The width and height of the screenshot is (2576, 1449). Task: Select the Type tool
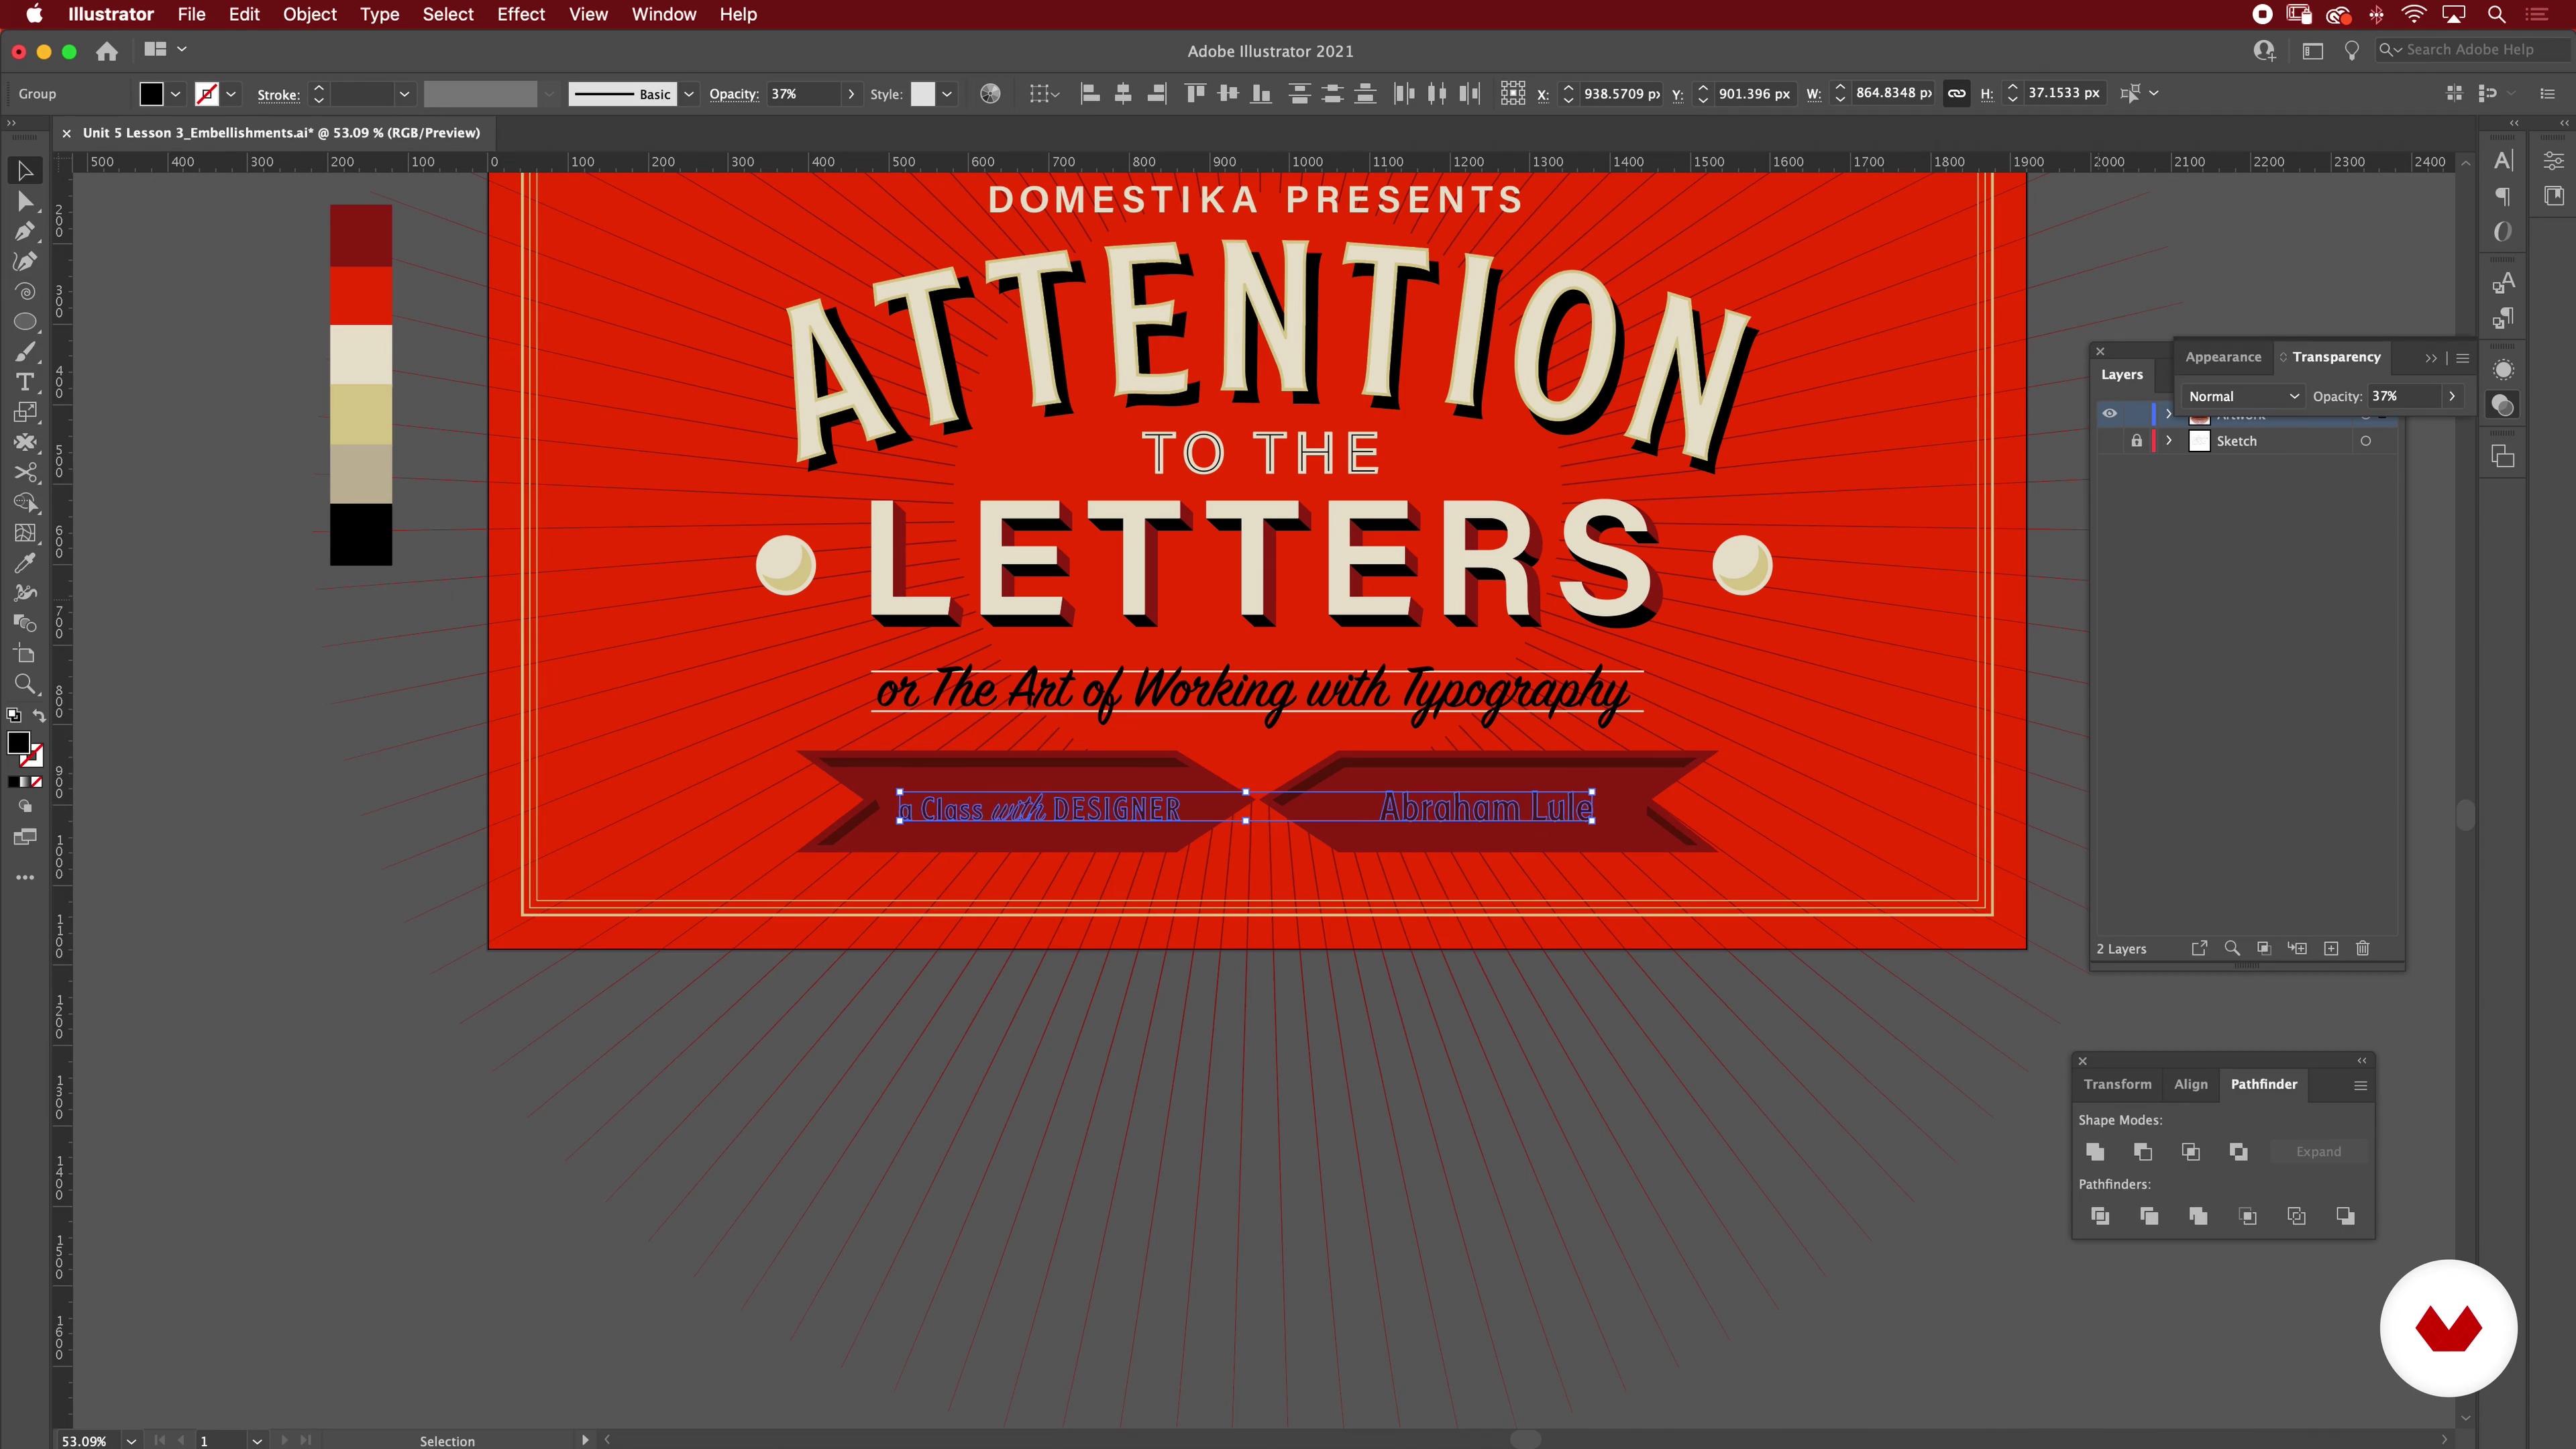pos(25,382)
